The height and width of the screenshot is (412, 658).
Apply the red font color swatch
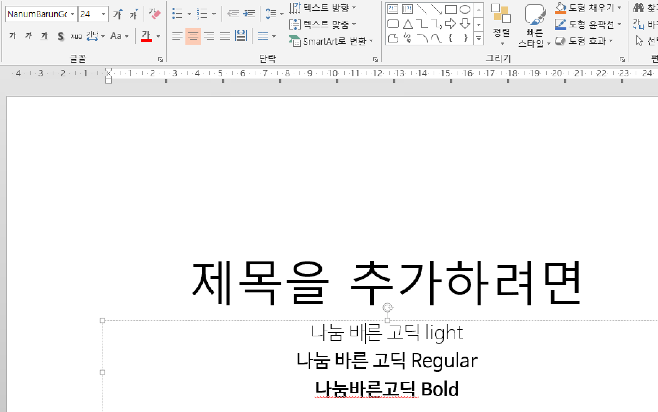coord(146,36)
